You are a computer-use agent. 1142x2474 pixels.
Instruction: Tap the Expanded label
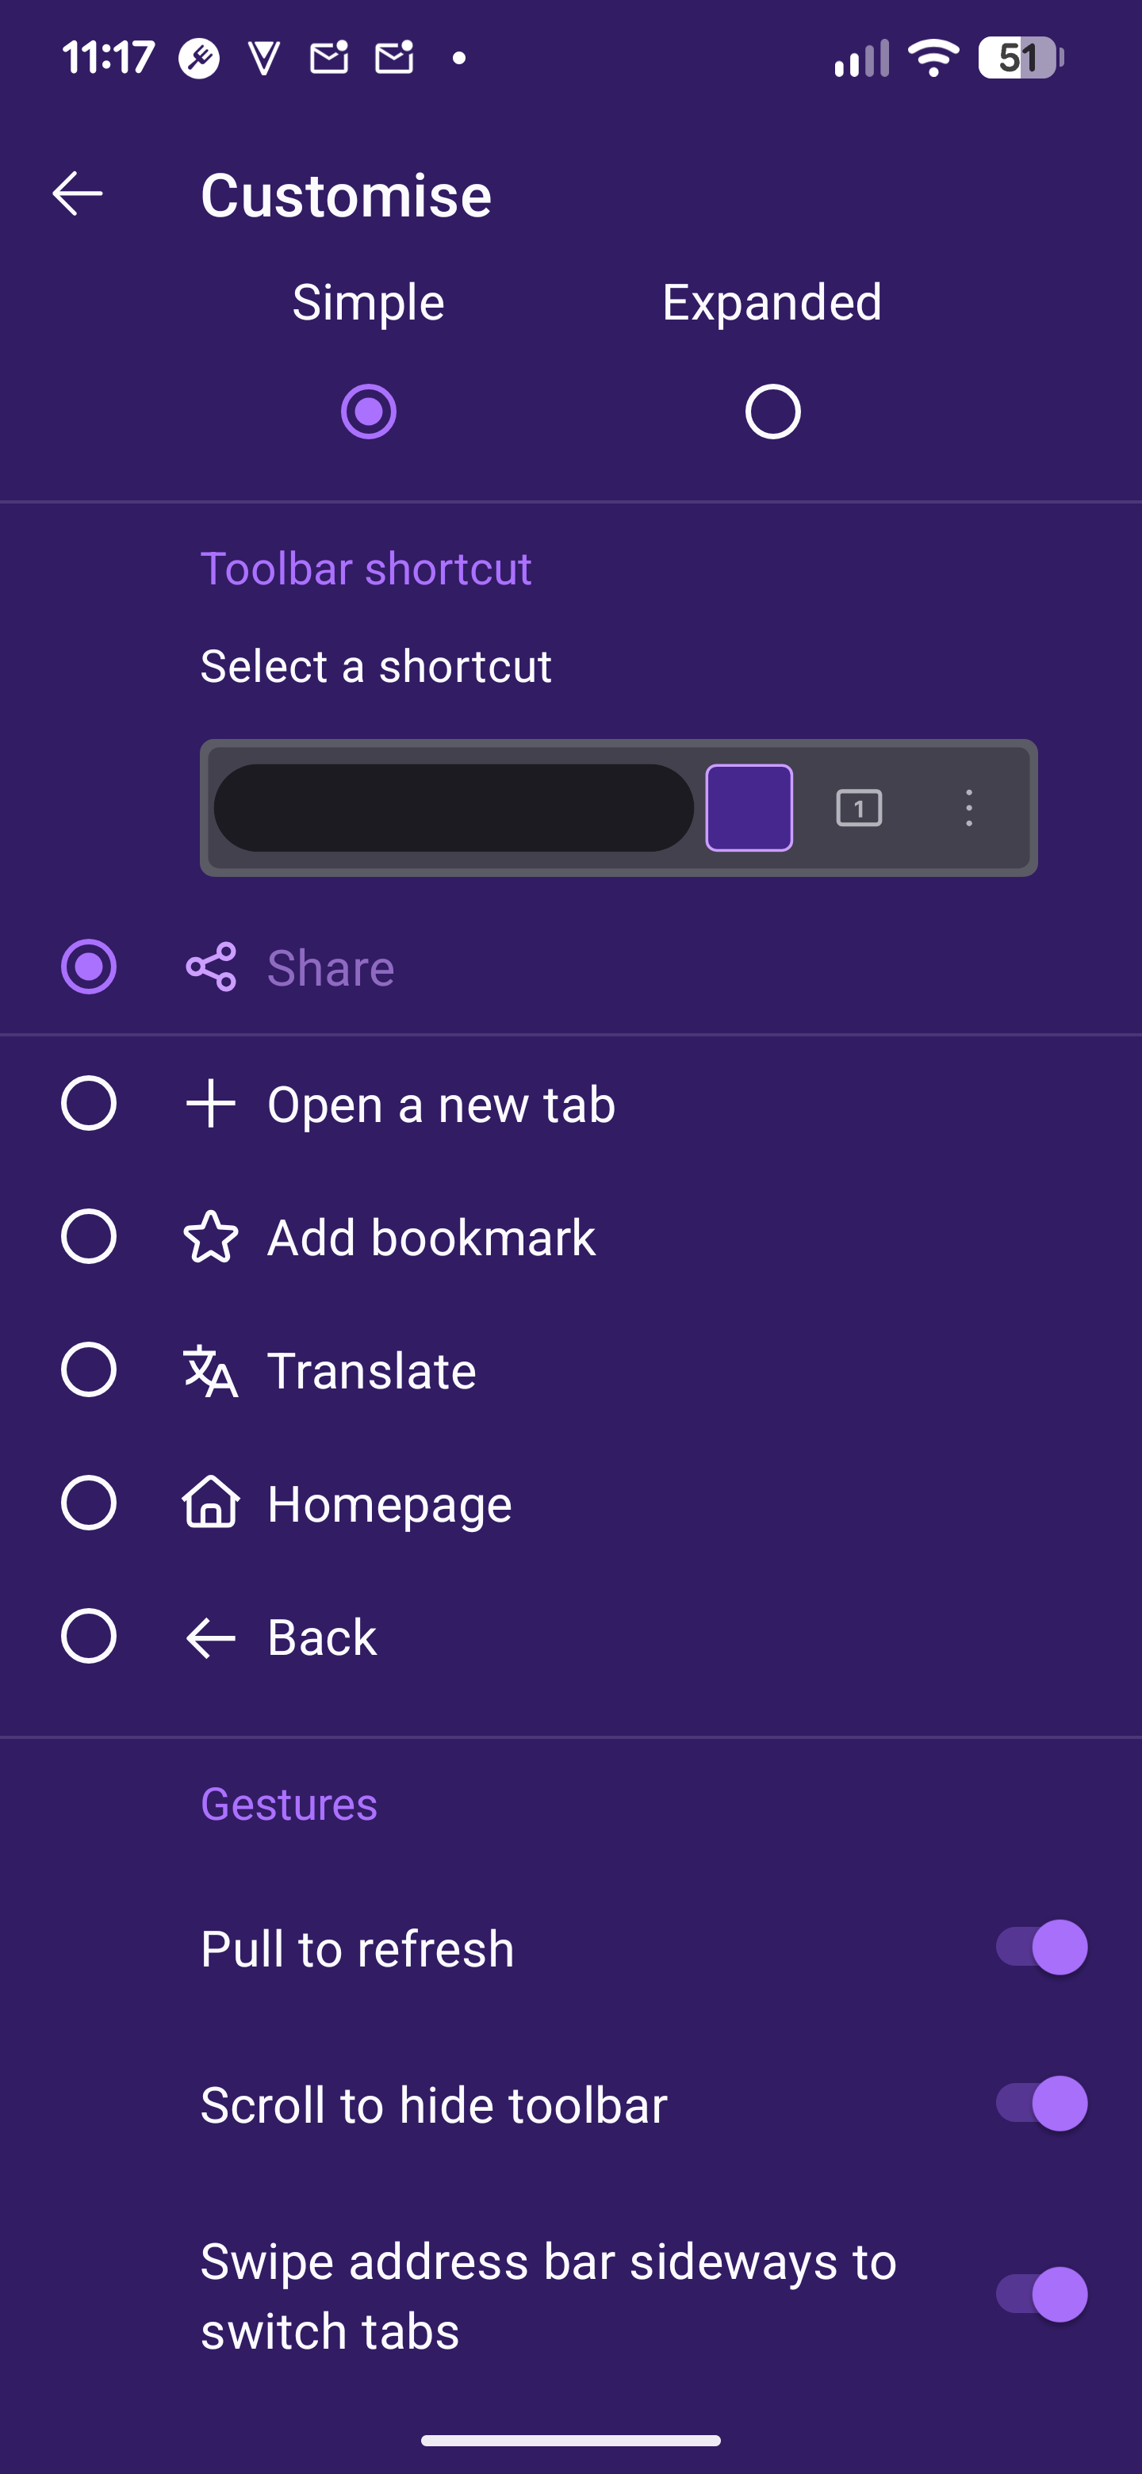[x=772, y=303]
